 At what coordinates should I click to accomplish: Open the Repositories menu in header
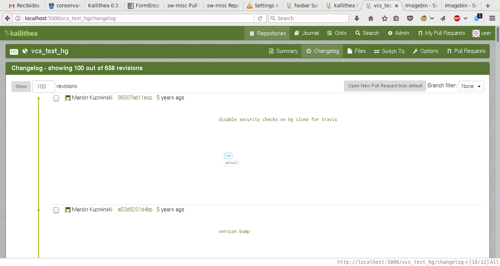pyautogui.click(x=267, y=33)
